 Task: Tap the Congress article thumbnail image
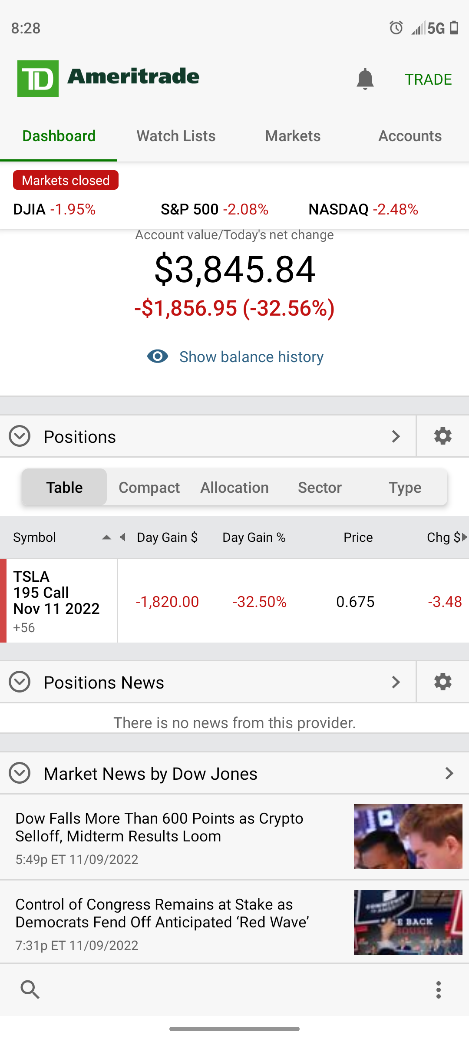[408, 922]
